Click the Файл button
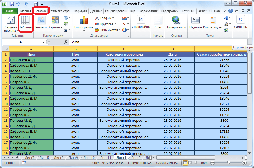This screenshot has width=254, height=168. coord(10,11)
